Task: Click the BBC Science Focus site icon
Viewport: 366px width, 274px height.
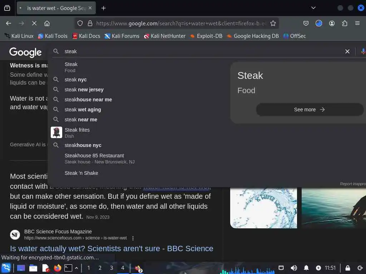Action: (x=15, y=235)
